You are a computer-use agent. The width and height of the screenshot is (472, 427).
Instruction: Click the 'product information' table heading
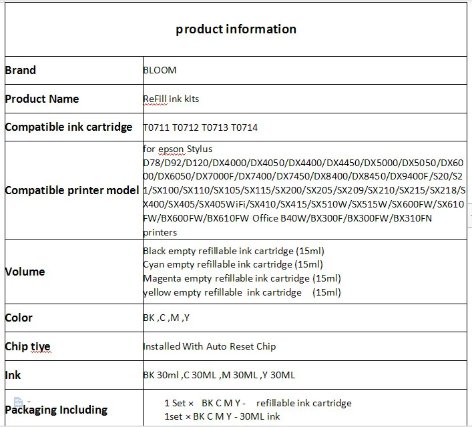coord(236,29)
